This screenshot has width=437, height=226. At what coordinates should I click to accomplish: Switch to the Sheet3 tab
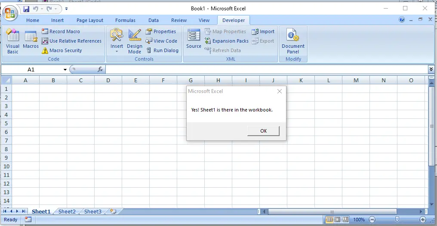pos(93,211)
